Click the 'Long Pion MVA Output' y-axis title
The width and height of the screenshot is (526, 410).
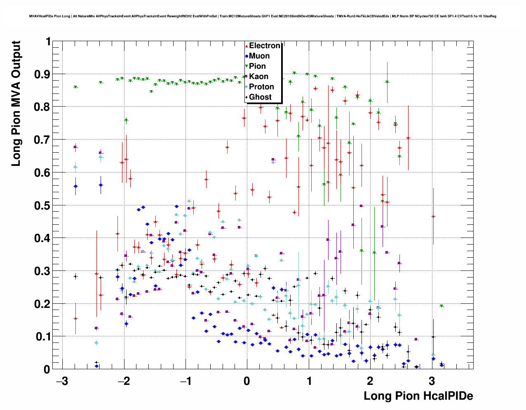click(16, 104)
